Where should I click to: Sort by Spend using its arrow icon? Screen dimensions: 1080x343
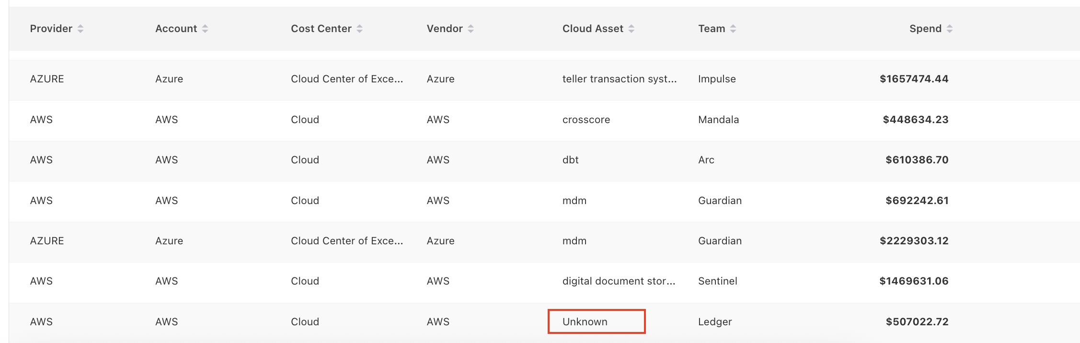tap(949, 29)
